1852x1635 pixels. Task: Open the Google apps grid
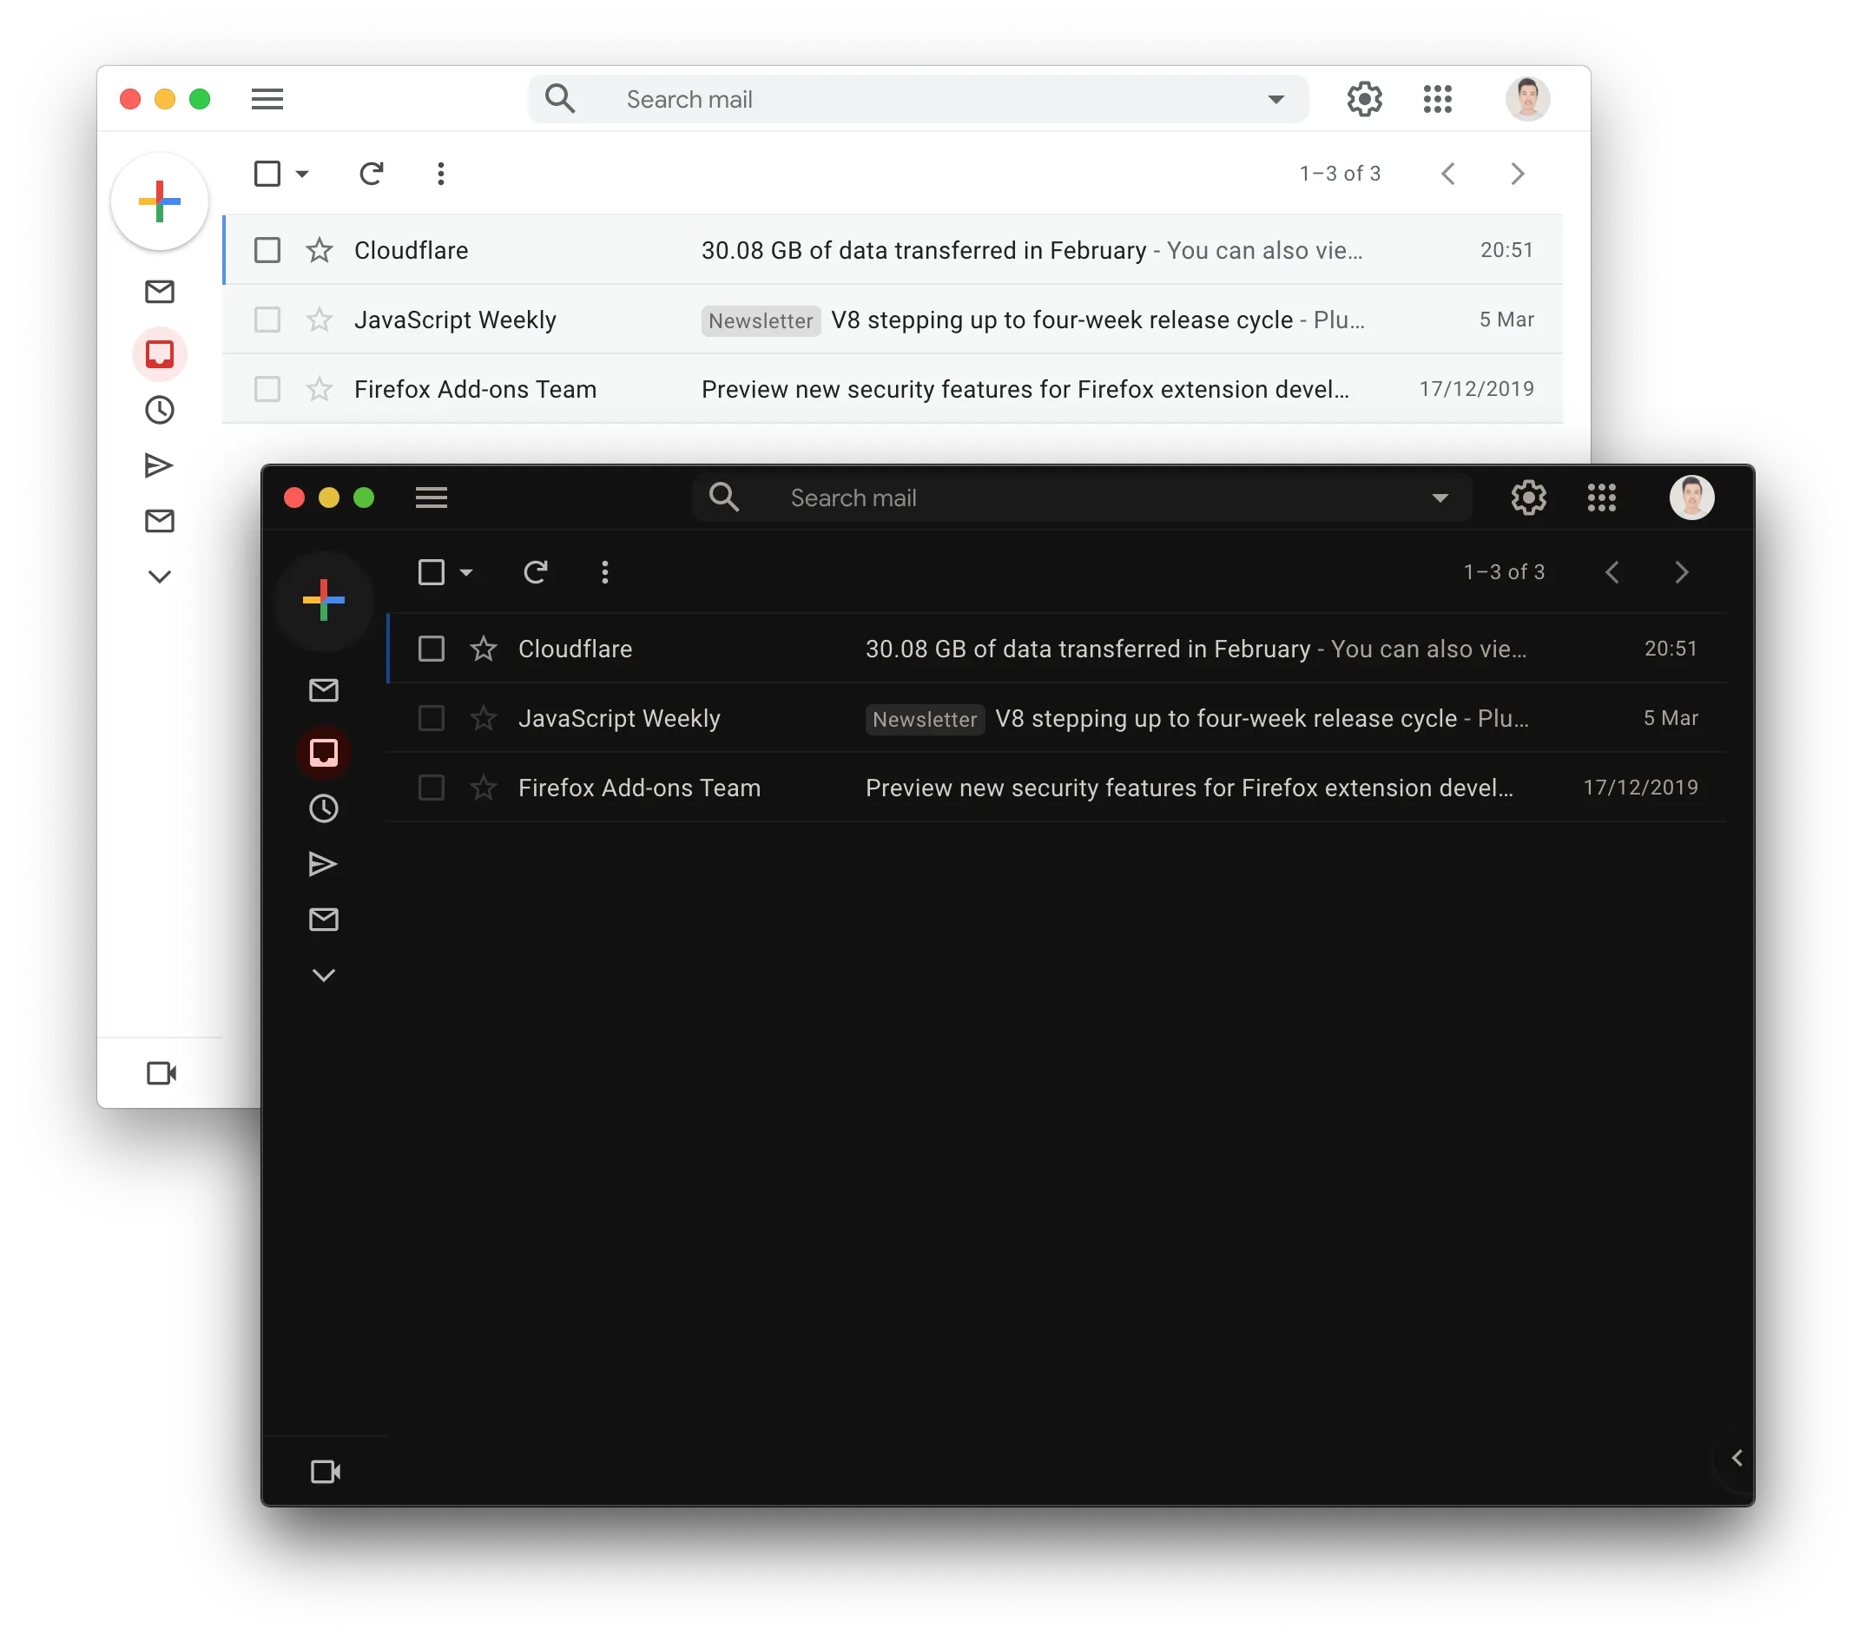coord(1602,497)
